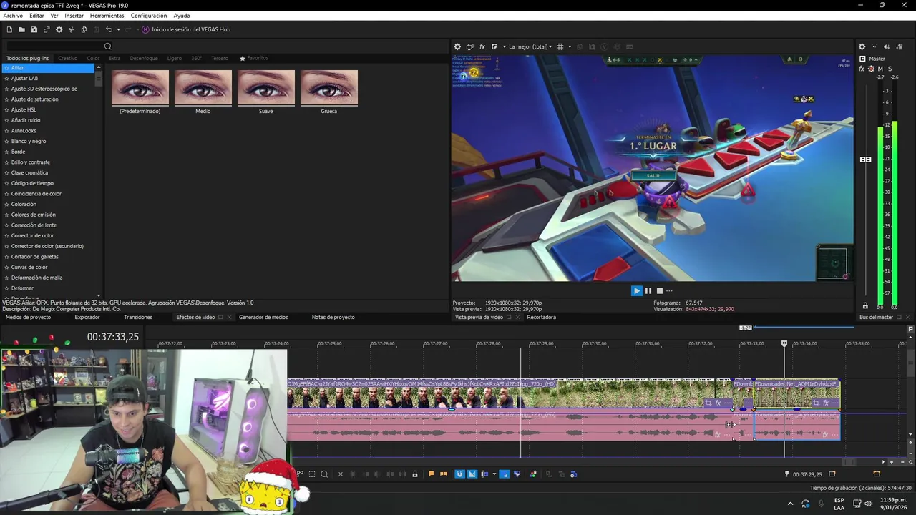Screen dimensions: 916x515
Task: Open video output FX icon
Action: [x=482, y=46]
